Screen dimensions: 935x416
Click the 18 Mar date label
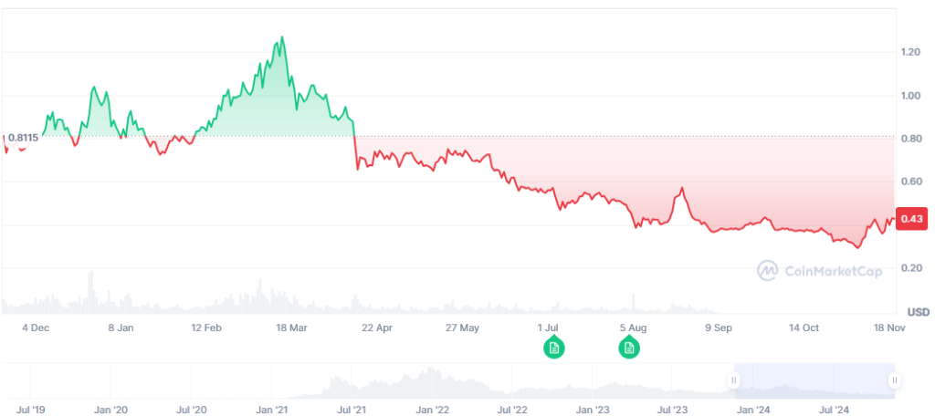291,327
